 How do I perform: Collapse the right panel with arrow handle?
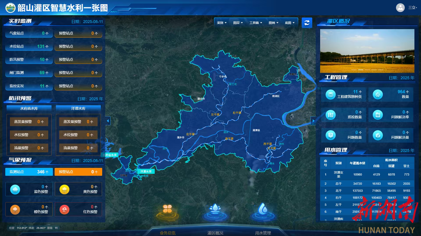click(x=313, y=121)
